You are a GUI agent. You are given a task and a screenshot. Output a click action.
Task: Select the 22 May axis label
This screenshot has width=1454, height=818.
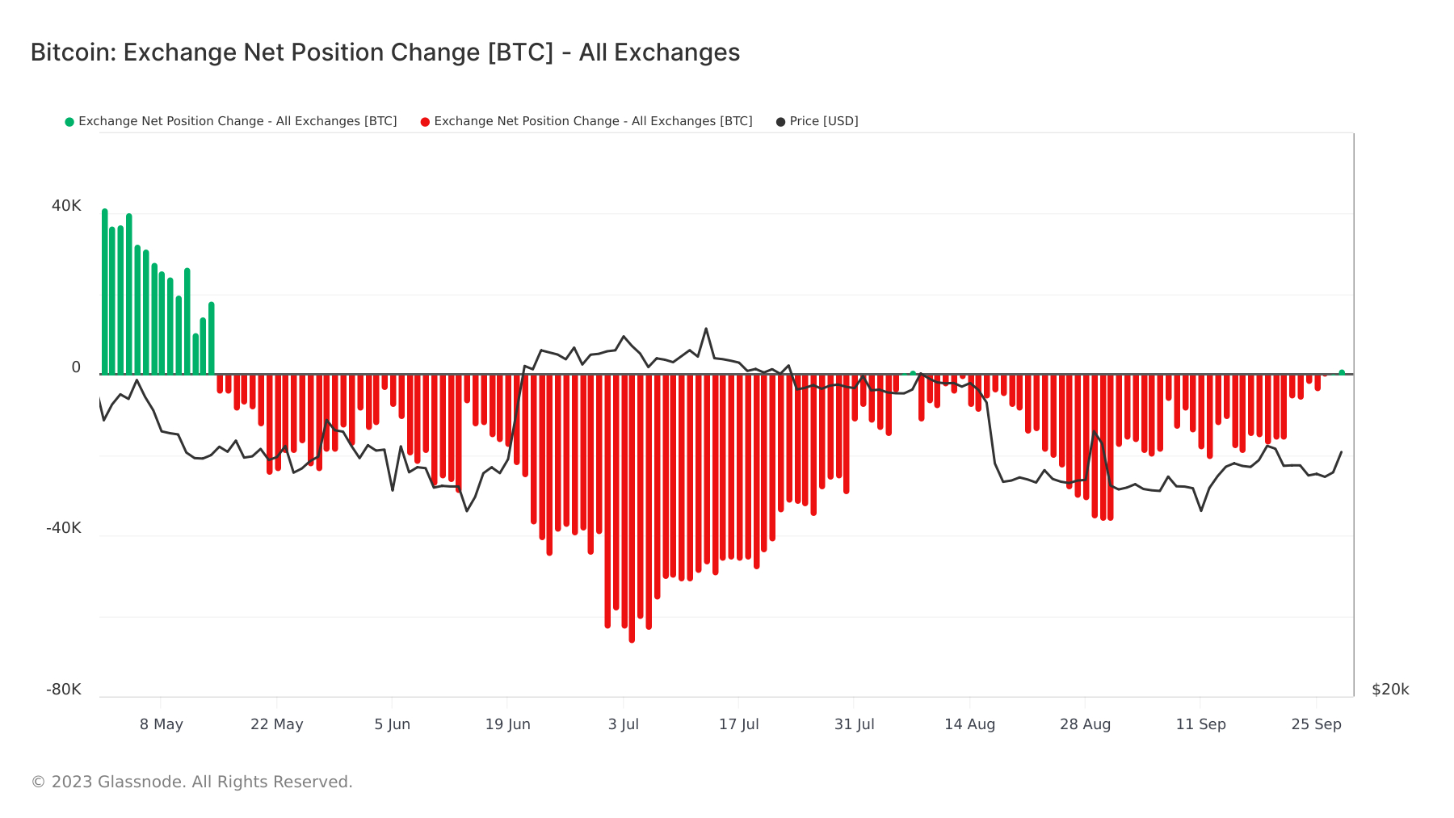click(277, 724)
